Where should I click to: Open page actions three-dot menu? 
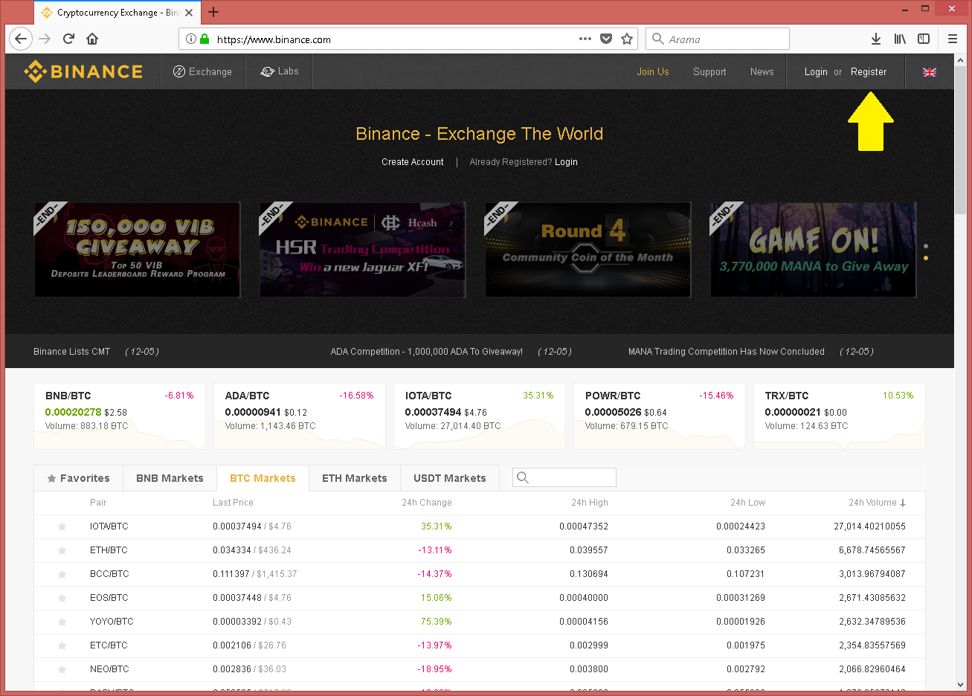[585, 39]
